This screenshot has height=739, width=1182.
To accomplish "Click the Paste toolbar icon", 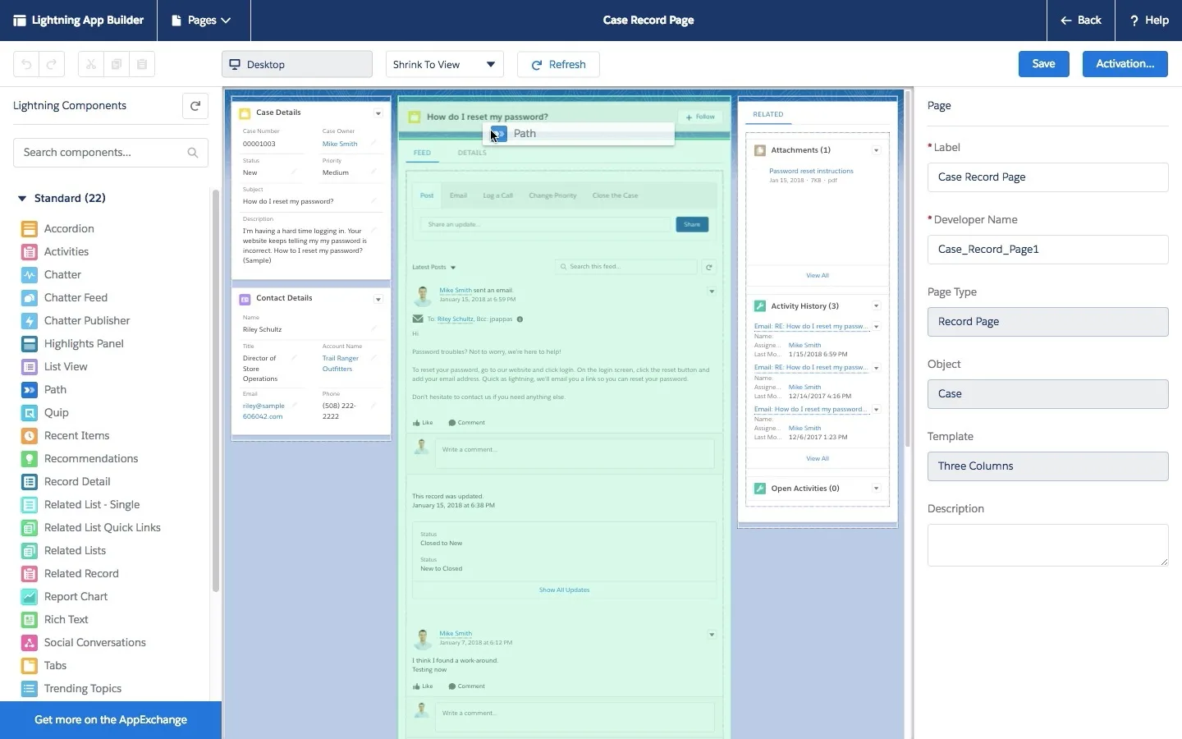I will pyautogui.click(x=142, y=64).
